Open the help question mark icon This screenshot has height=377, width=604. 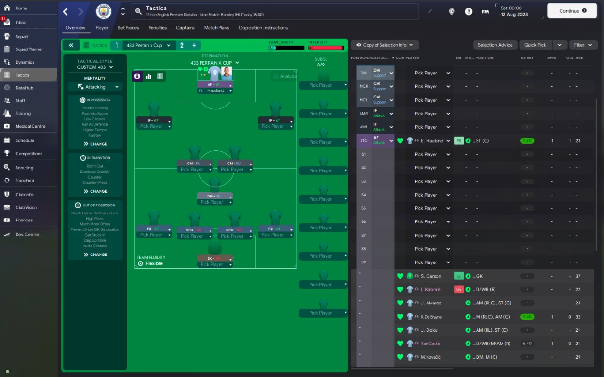click(x=469, y=12)
